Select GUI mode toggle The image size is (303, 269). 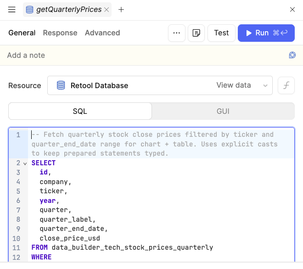click(223, 111)
